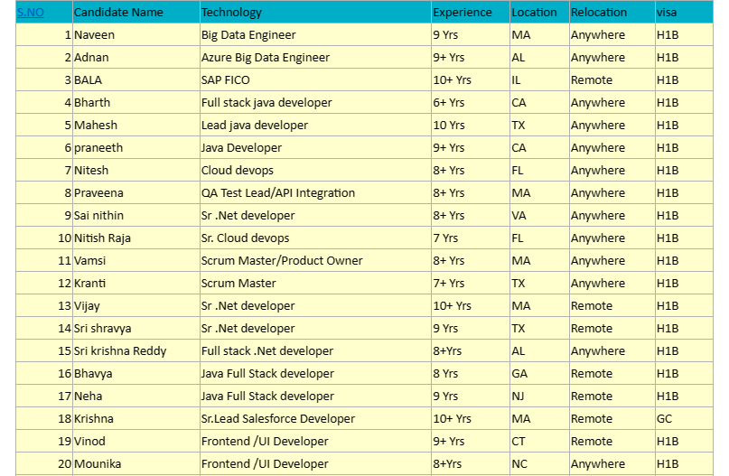Select candidate name Krishna
The image size is (729, 476).
[93, 419]
